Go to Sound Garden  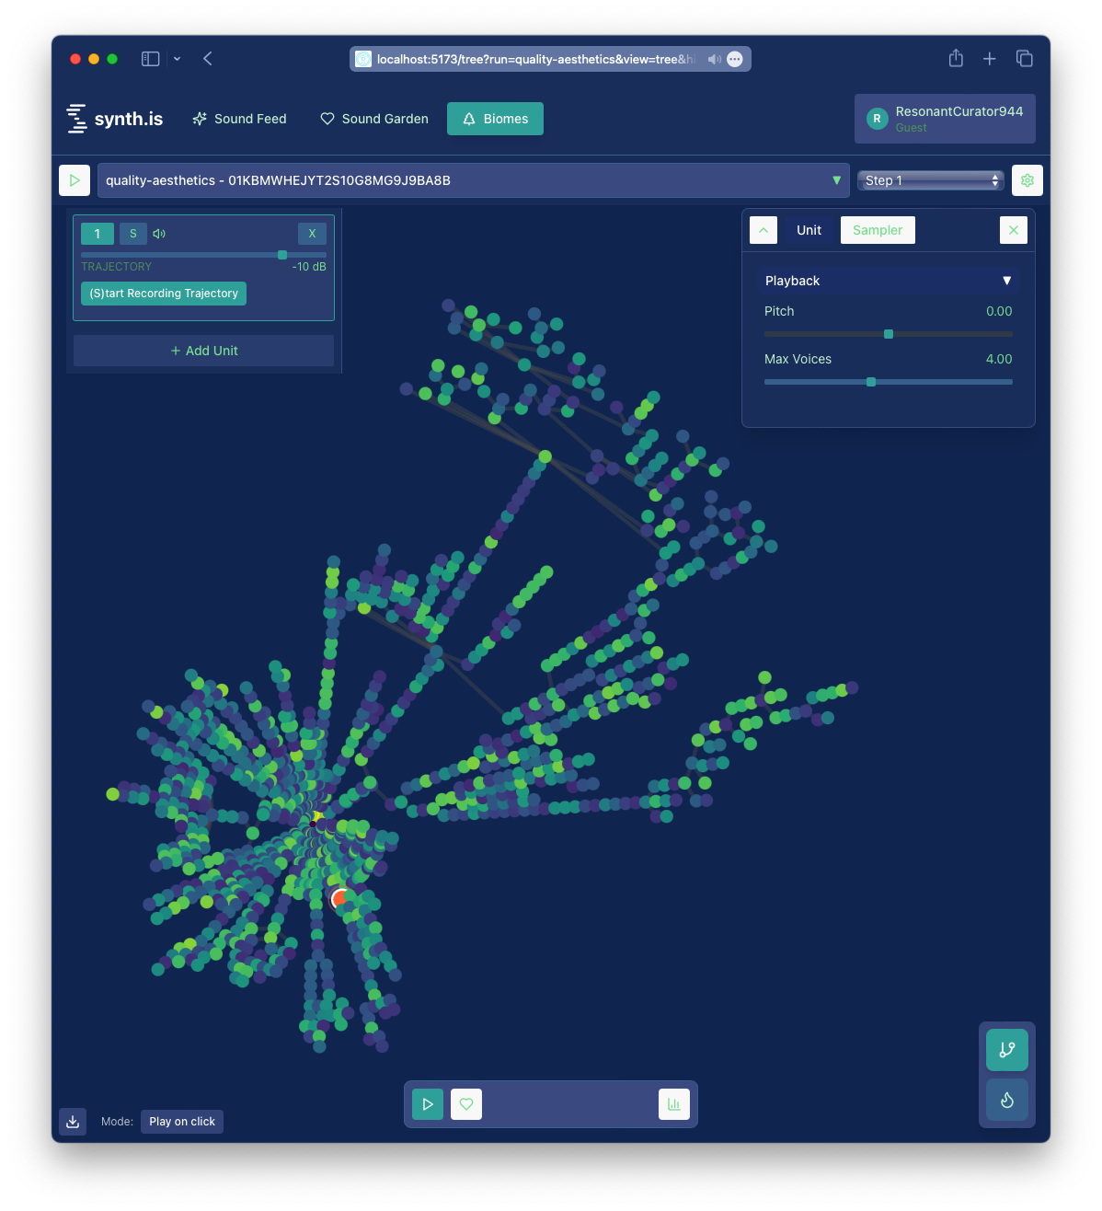coord(374,119)
